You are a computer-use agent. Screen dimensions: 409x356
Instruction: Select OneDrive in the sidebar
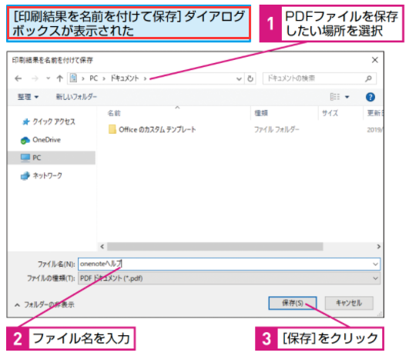pyautogui.click(x=41, y=140)
